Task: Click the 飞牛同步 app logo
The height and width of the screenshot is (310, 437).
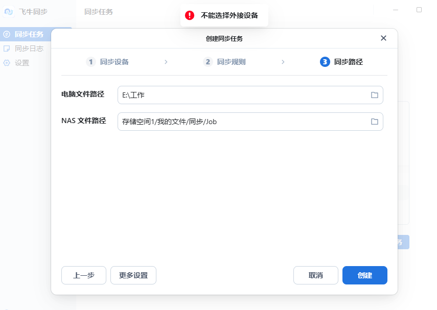Action: click(9, 12)
